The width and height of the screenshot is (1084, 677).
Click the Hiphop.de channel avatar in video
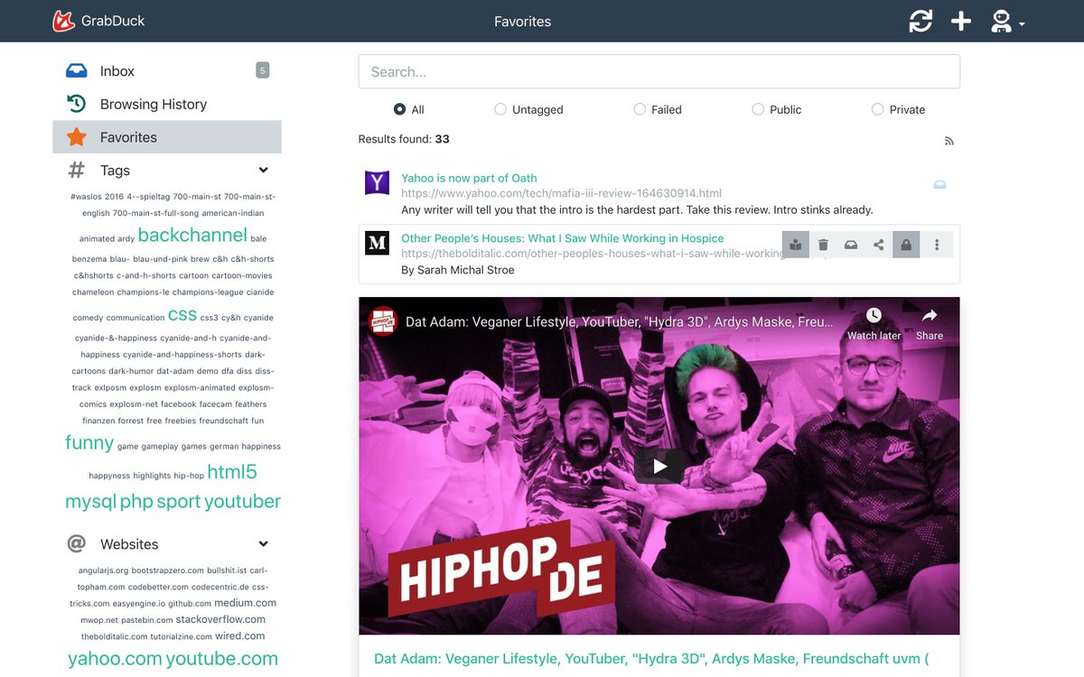[x=383, y=322]
